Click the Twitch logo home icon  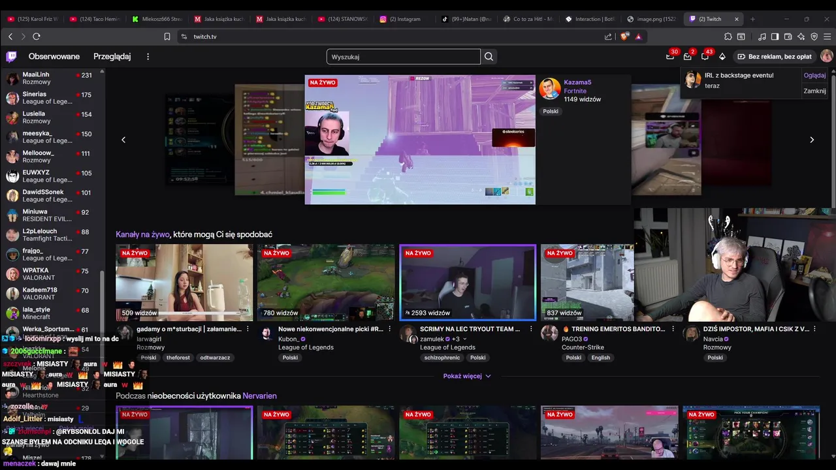point(12,57)
